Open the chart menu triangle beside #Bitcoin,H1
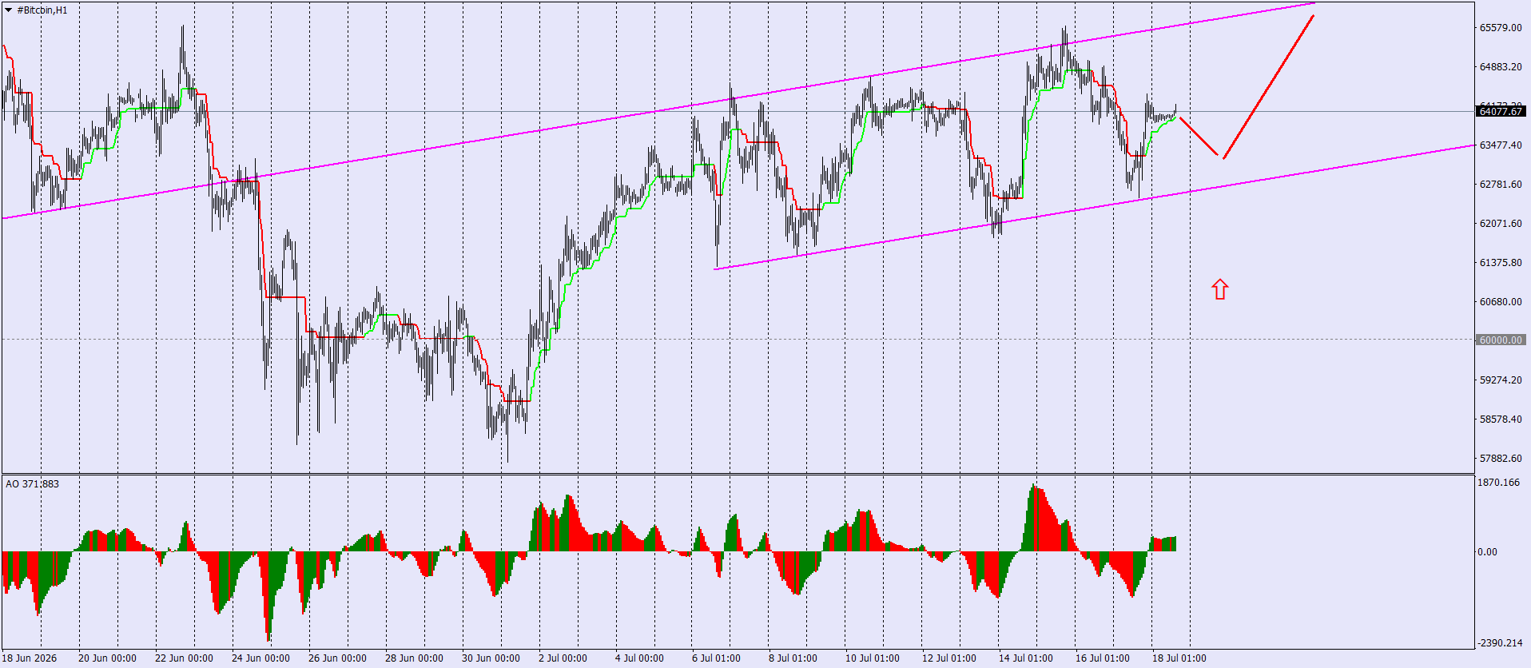The image size is (1531, 668). click(x=9, y=10)
